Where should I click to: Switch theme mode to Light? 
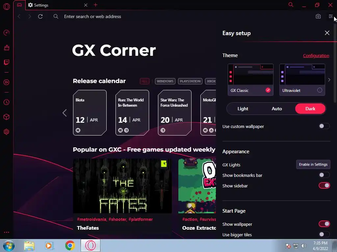(x=243, y=109)
